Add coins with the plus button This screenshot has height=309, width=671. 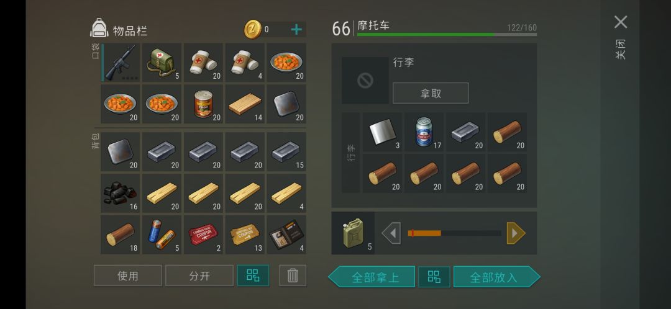click(296, 30)
